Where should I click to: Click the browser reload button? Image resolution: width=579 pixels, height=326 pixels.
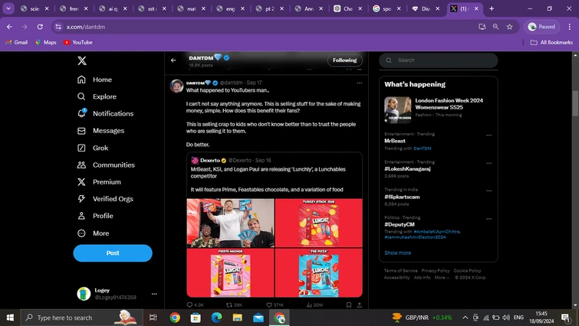(x=40, y=27)
